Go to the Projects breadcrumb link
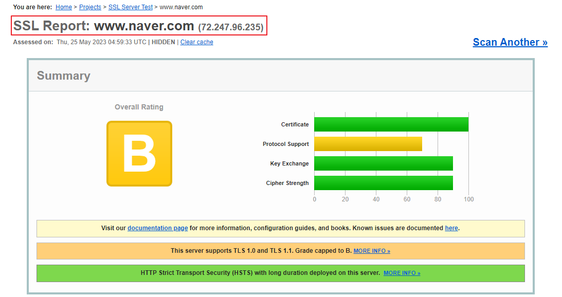Screen dimensions: 562x297 point(90,7)
